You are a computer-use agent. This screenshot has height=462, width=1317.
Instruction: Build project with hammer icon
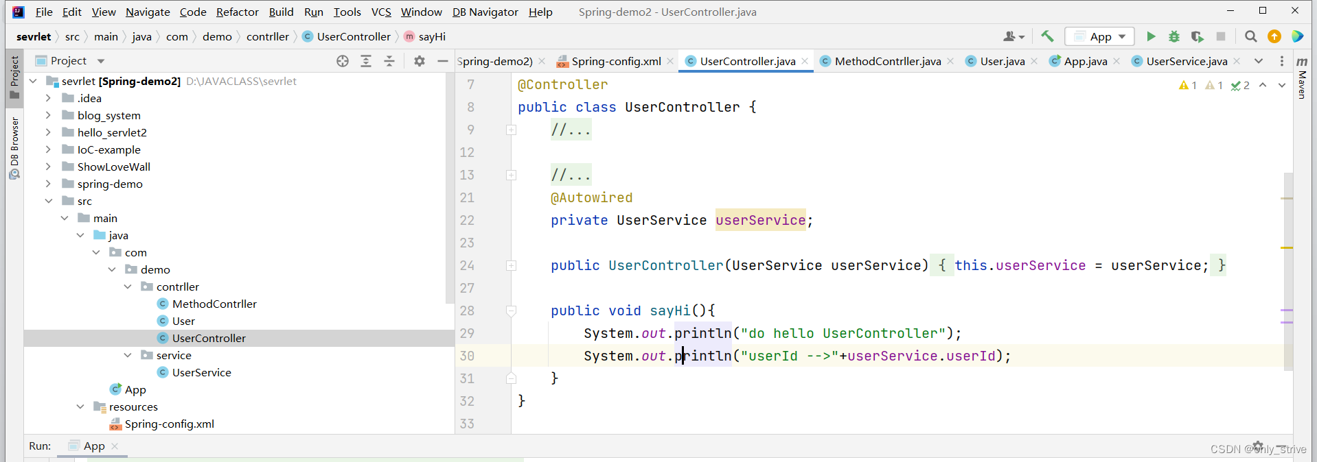tap(1047, 36)
